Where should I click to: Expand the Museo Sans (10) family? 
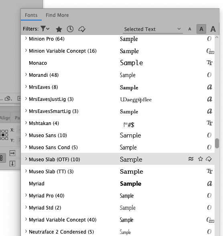26,135
